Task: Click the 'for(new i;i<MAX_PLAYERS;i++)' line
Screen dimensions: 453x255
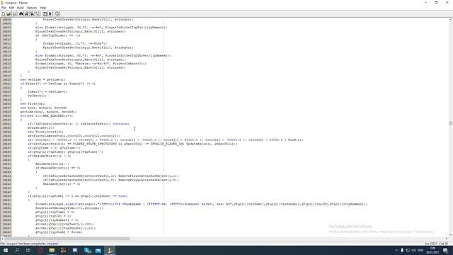Action: pos(47,115)
